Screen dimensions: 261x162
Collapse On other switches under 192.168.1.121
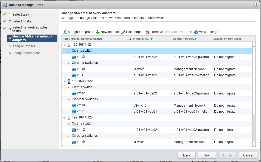click(x=68, y=63)
